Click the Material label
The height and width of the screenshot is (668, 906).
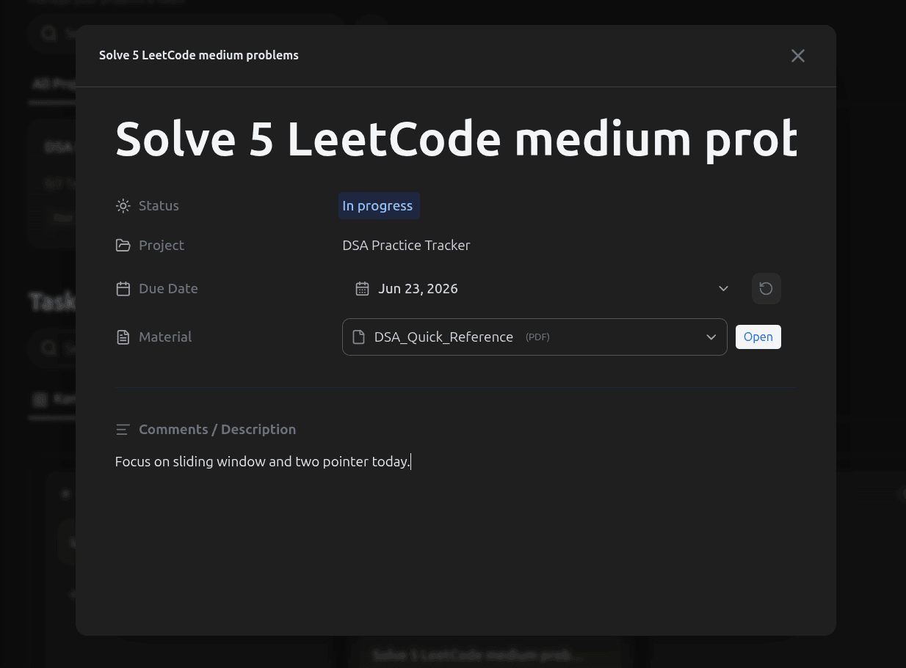[x=165, y=337]
